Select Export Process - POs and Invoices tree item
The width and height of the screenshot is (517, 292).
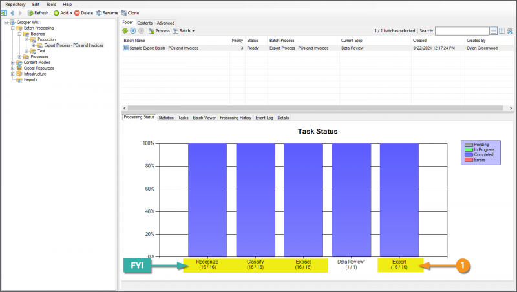tap(74, 45)
